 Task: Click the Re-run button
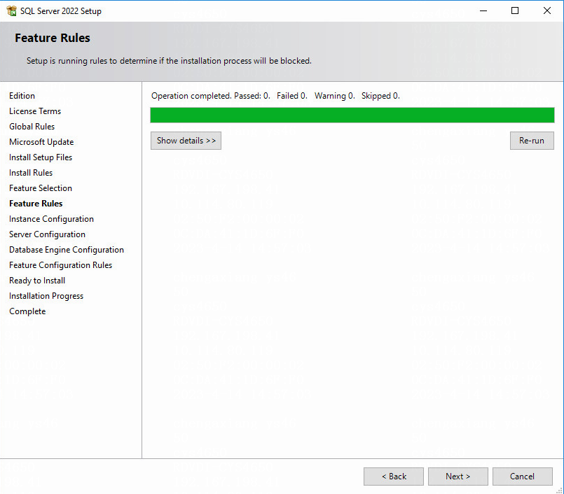point(532,141)
